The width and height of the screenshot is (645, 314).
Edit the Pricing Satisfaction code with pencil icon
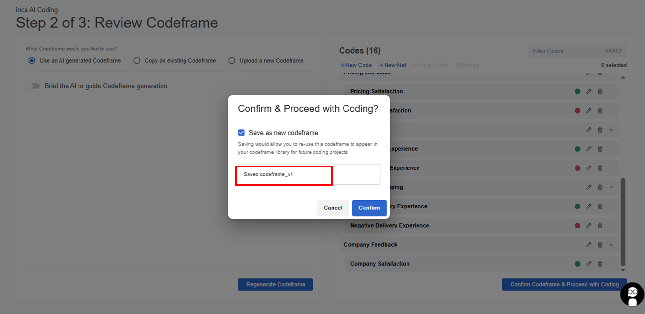pos(589,91)
